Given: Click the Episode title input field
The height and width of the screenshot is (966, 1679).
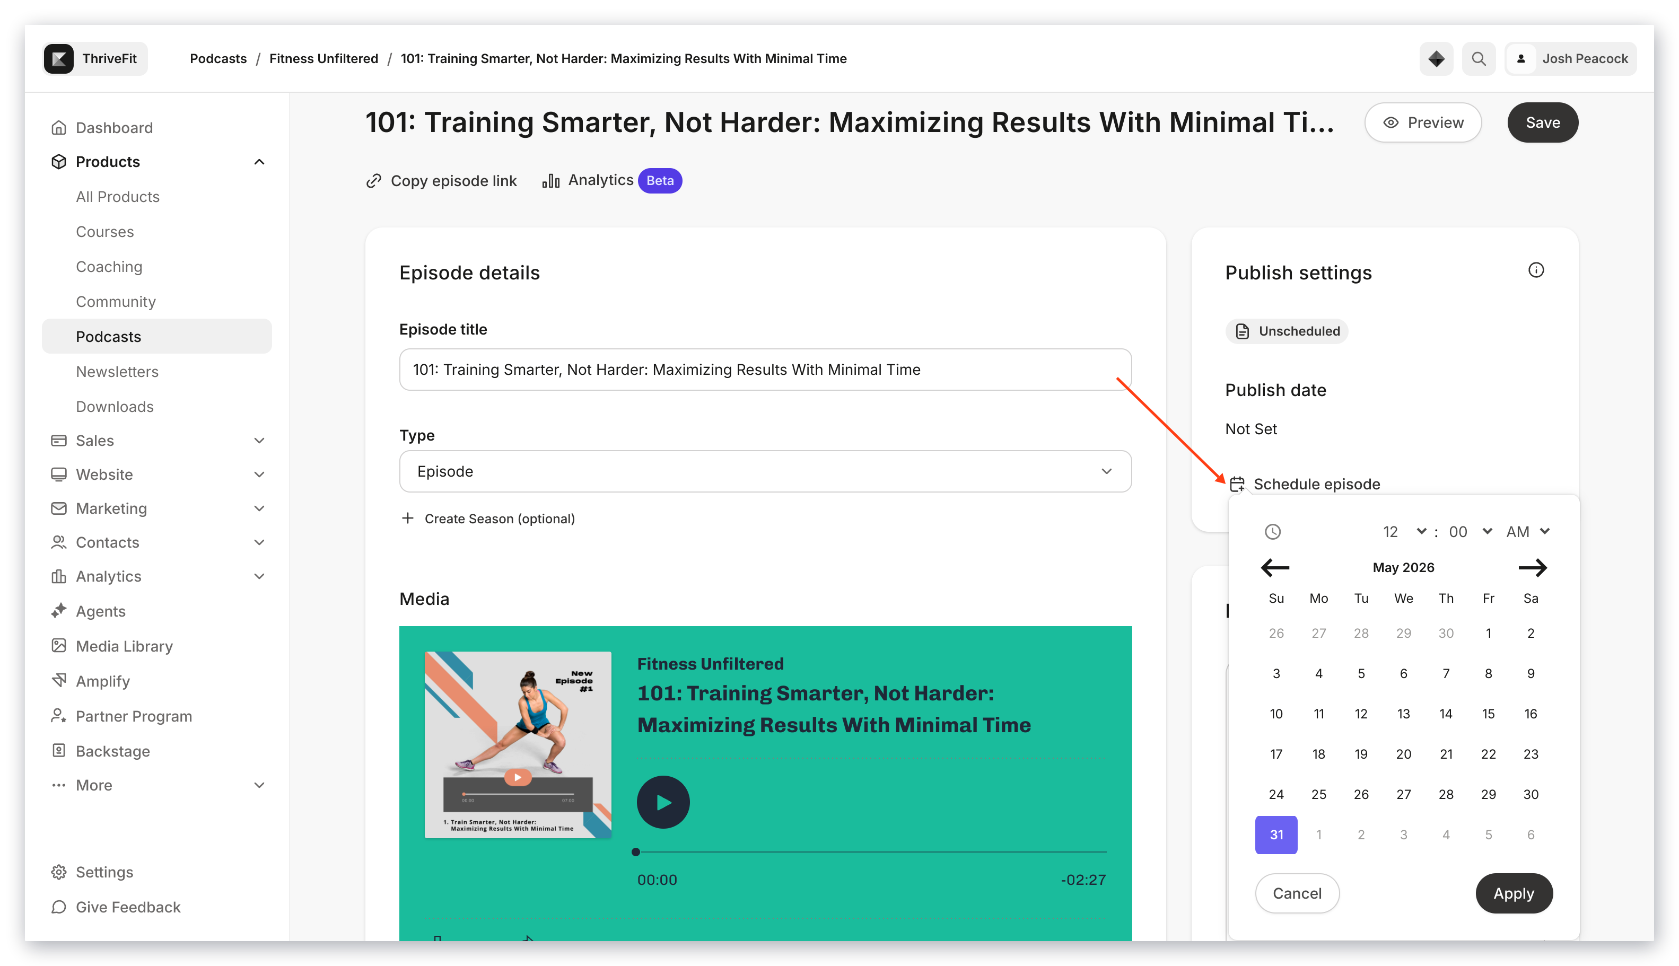Looking at the screenshot, I should point(765,370).
